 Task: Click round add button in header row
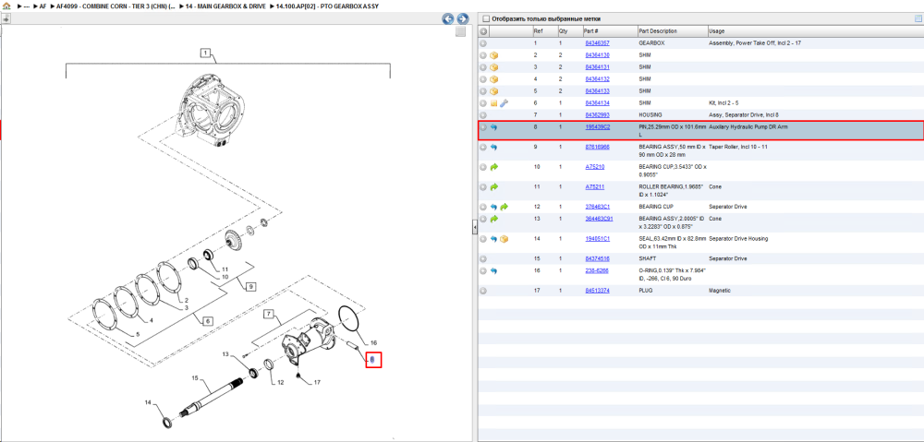click(x=483, y=31)
